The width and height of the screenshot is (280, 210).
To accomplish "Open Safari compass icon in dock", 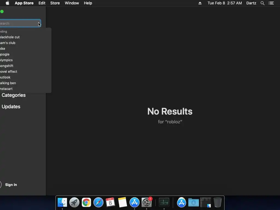I will 98,202.
